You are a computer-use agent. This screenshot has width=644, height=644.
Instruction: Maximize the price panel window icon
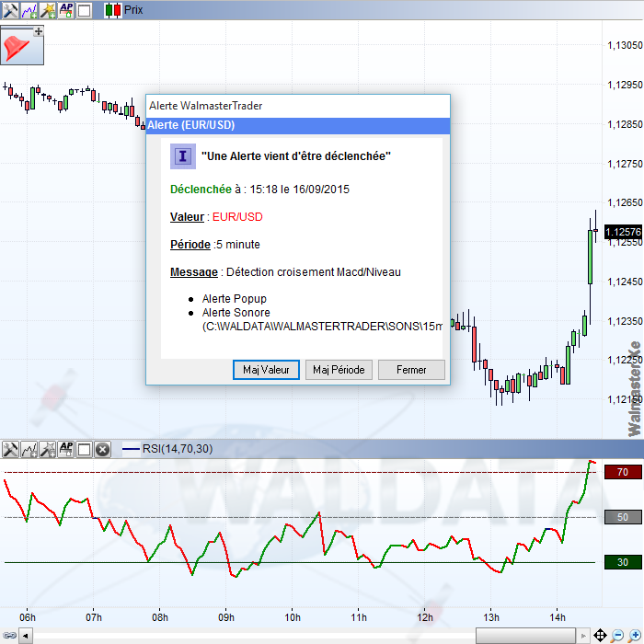(85, 10)
